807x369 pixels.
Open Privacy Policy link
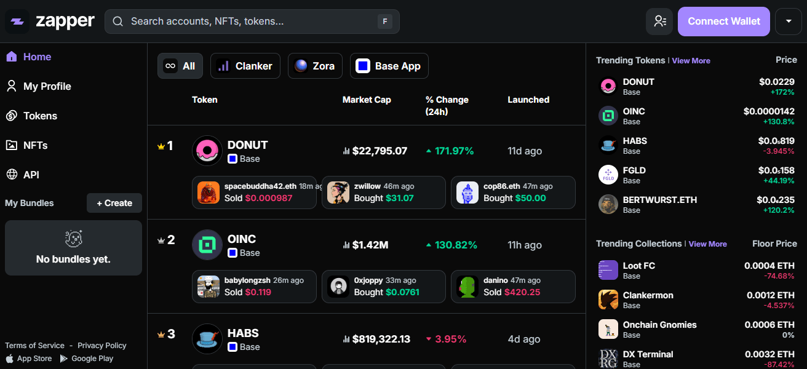102,346
